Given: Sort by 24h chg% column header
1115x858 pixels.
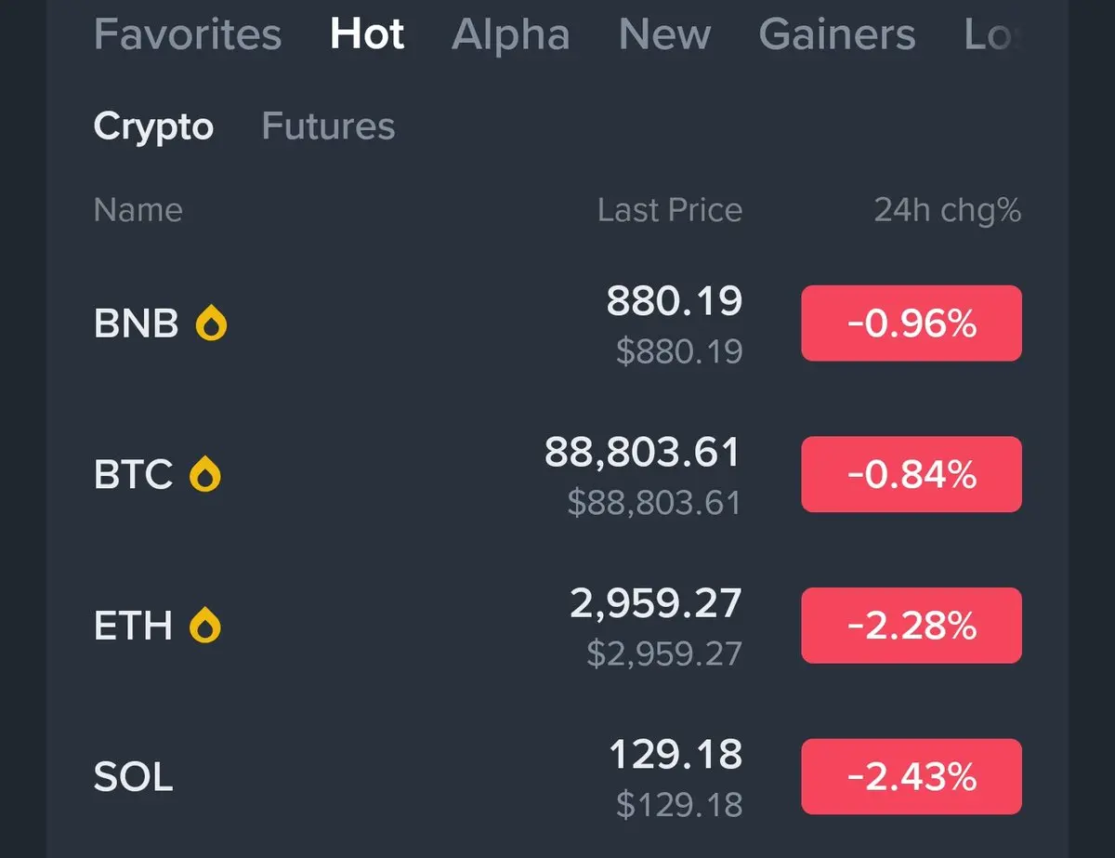Looking at the screenshot, I should click(947, 210).
